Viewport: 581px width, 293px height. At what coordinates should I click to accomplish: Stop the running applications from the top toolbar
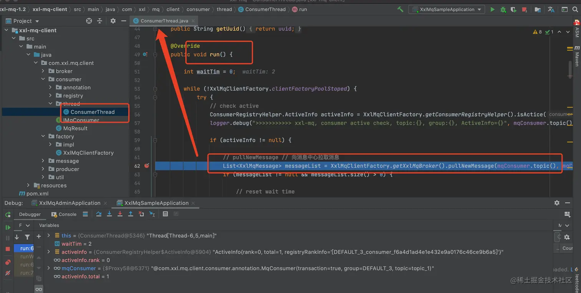point(525,9)
